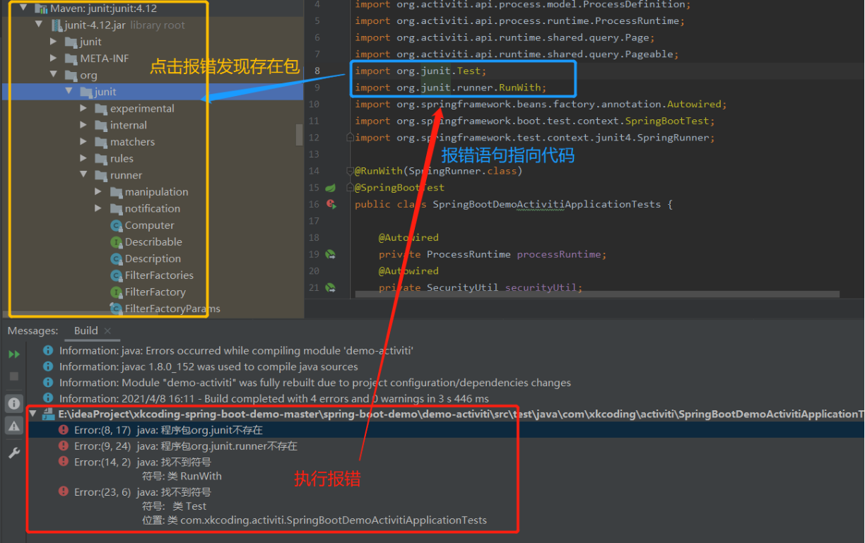The height and width of the screenshot is (543, 865).
Task: Select 'Errors occurred while compiling module' information row
Action: pyautogui.click(x=236, y=350)
